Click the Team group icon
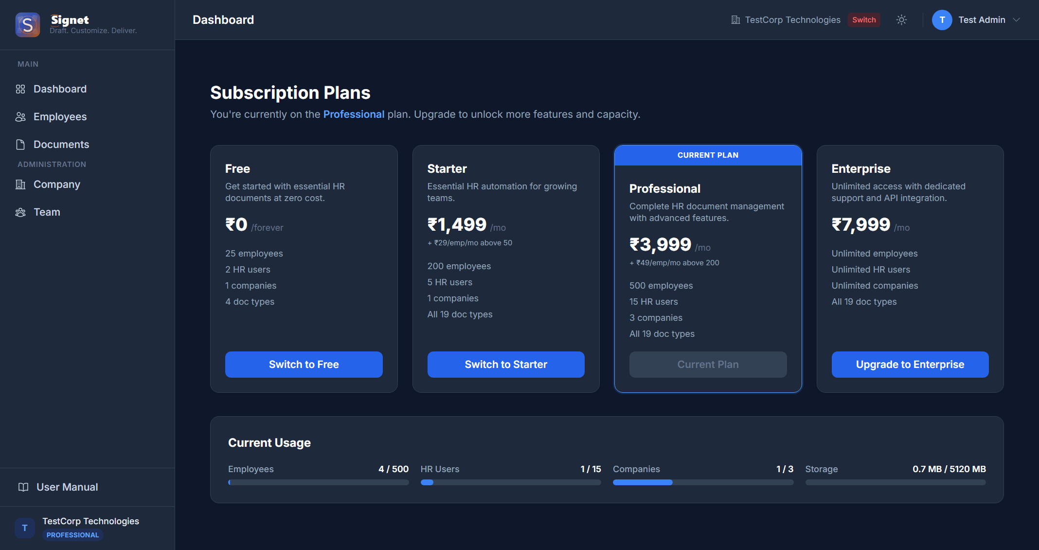 click(20, 212)
